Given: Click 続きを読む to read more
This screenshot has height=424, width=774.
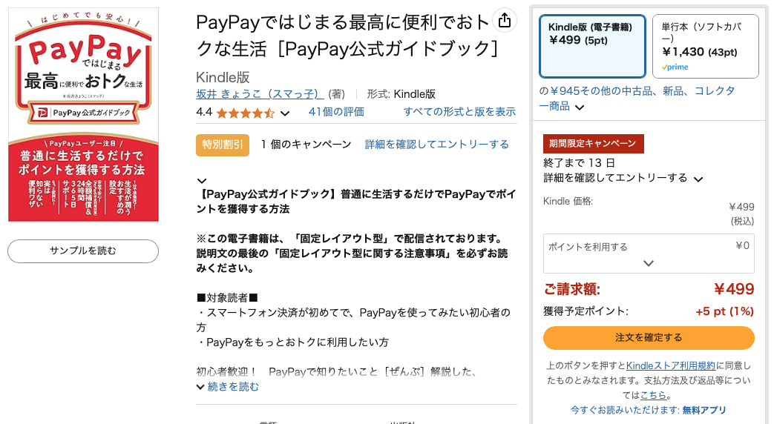Looking at the screenshot, I should [x=232, y=386].
